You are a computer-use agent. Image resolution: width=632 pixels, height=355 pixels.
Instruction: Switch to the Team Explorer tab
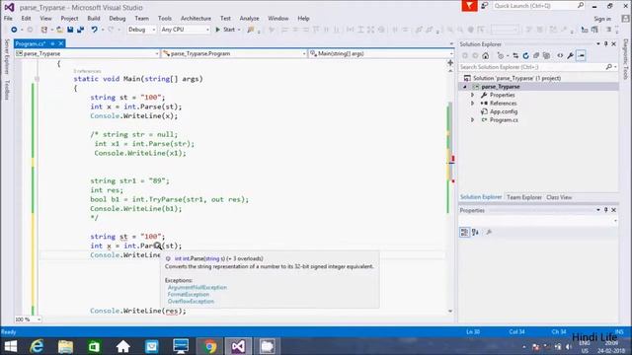[524, 197]
